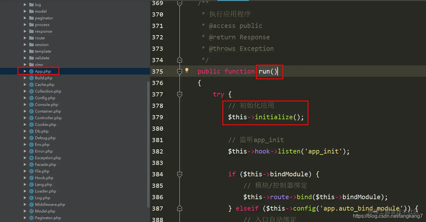
Task: Select App.php in the project tree
Action: (x=43, y=71)
